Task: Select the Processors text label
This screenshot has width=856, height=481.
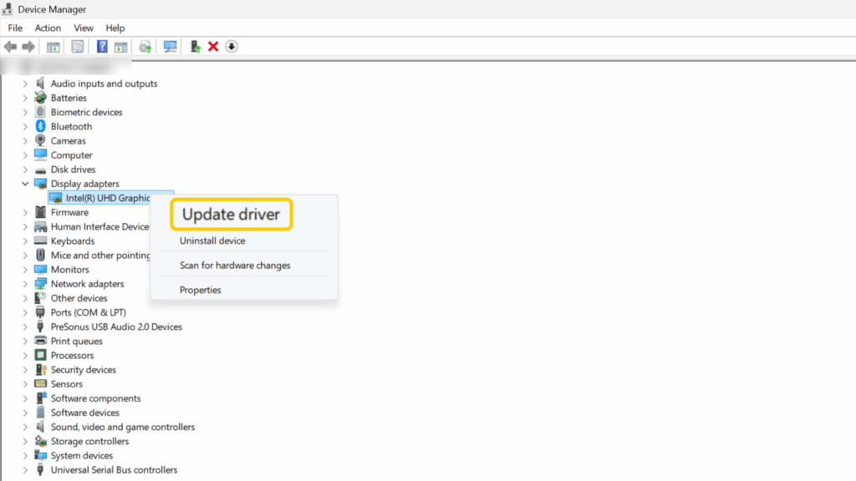Action: (x=72, y=356)
